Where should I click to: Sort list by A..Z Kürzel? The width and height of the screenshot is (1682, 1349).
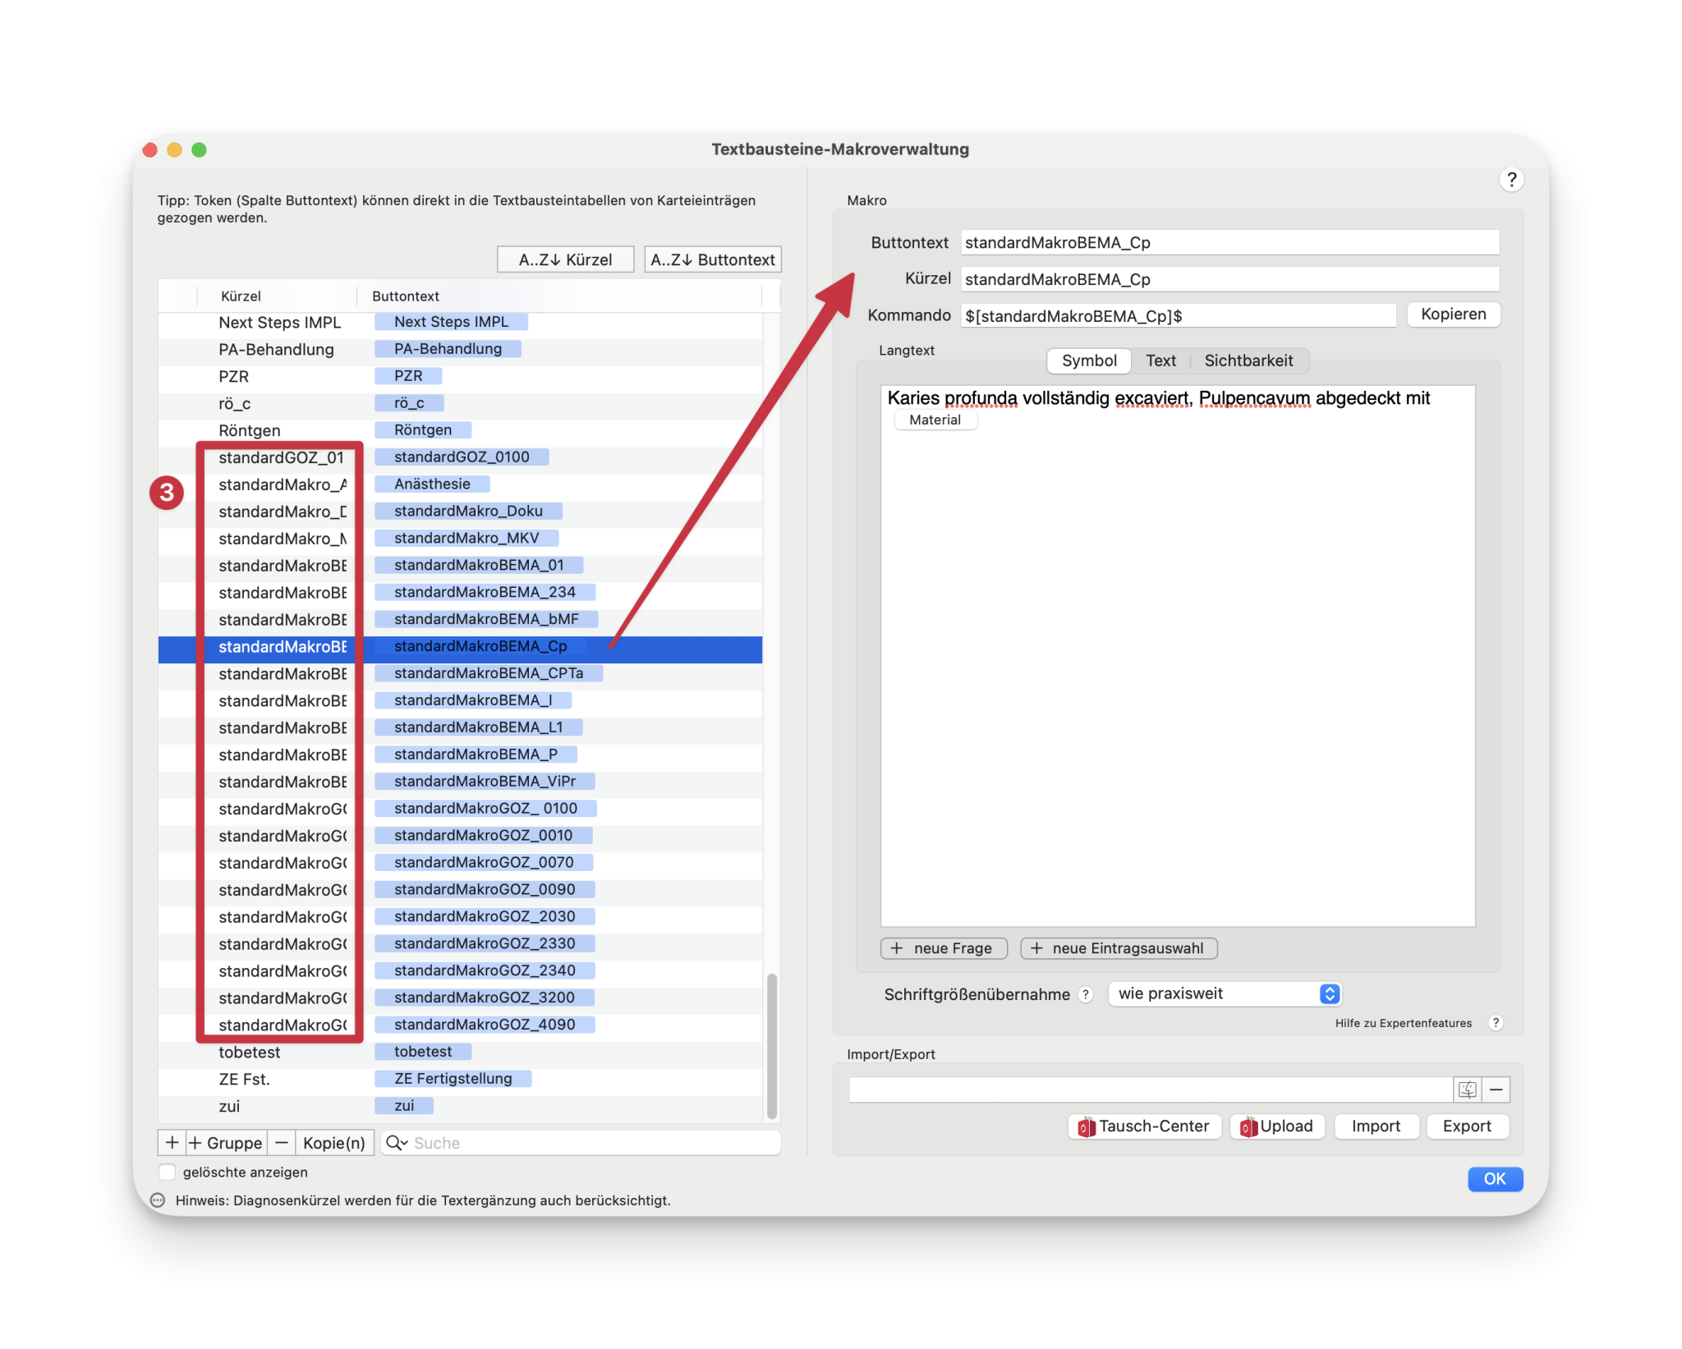click(x=566, y=259)
